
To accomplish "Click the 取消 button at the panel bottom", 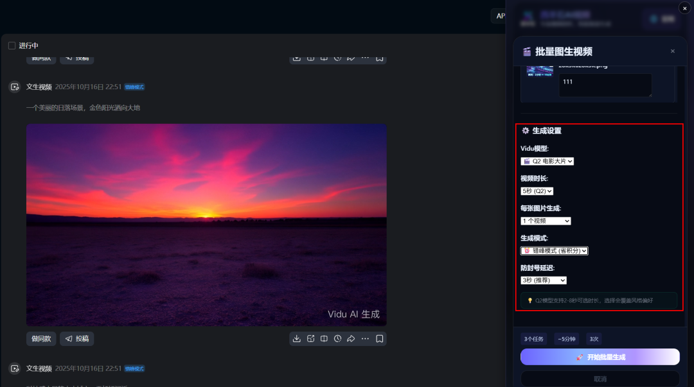I will coord(600,379).
